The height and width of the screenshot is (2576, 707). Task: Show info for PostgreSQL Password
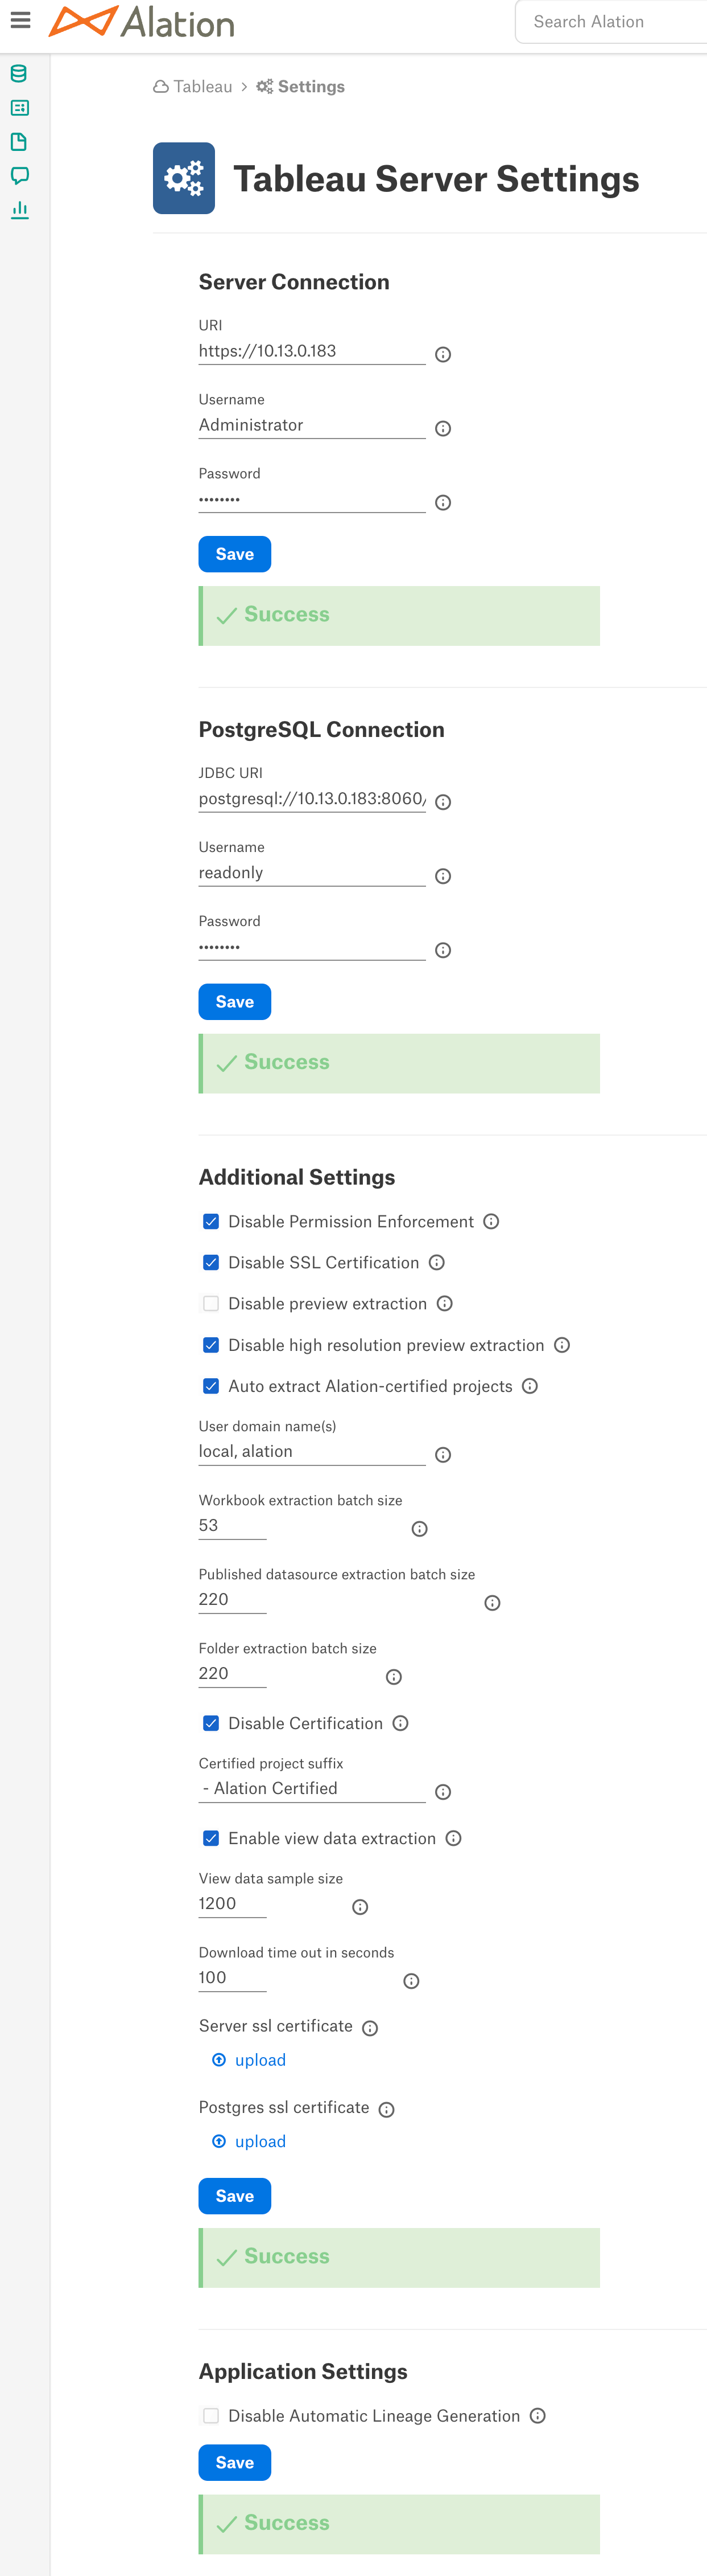pos(444,950)
